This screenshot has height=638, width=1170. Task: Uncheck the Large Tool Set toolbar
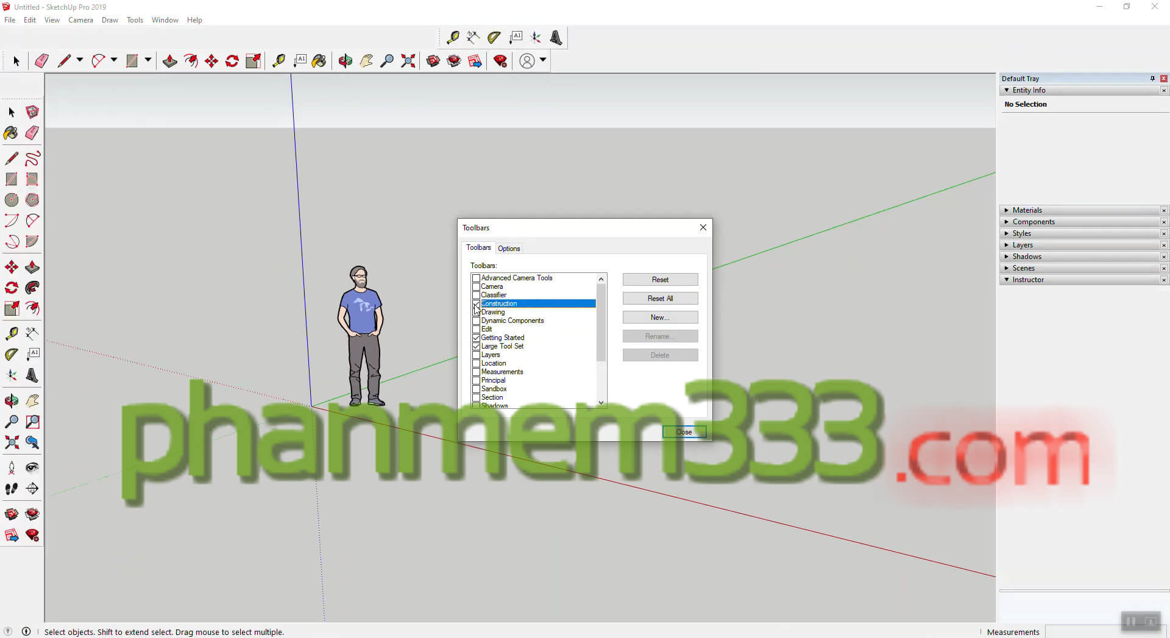tap(477, 346)
